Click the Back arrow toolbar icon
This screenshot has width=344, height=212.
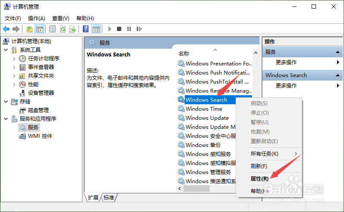6,29
